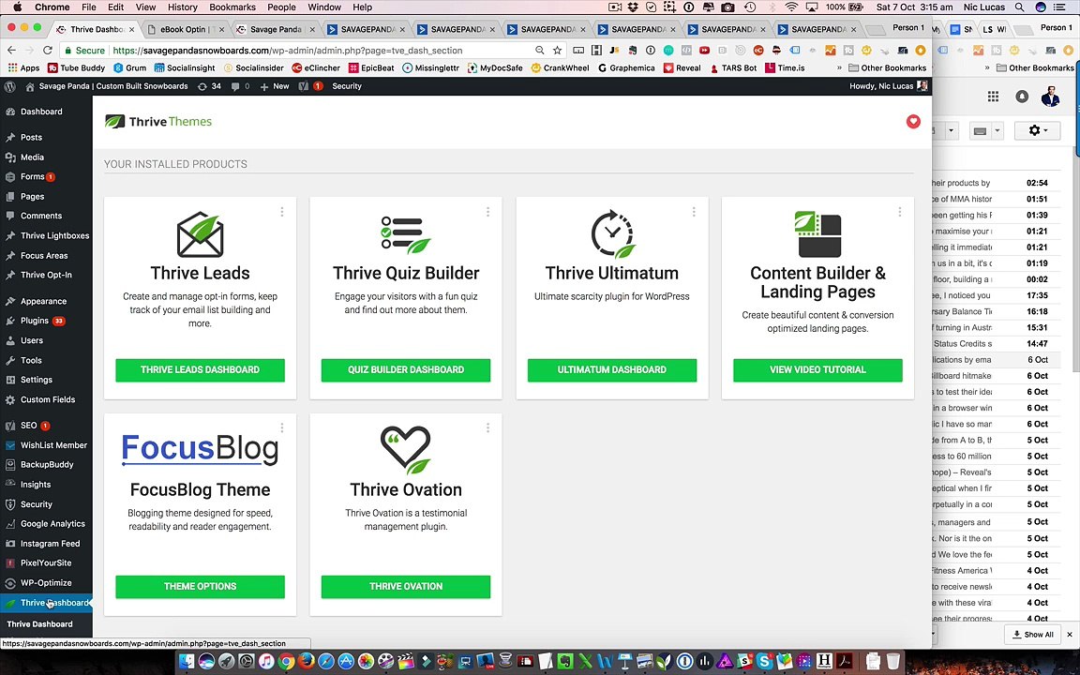Expand the bookmarks bar overflow chevron

pos(839,68)
